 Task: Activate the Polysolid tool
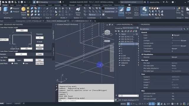click(14, 9)
